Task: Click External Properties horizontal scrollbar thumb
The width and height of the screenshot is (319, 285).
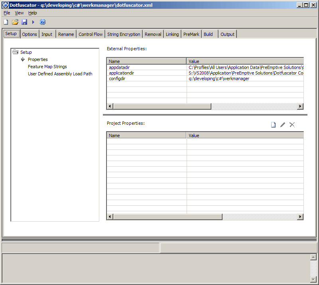Action: (x=162, y=106)
